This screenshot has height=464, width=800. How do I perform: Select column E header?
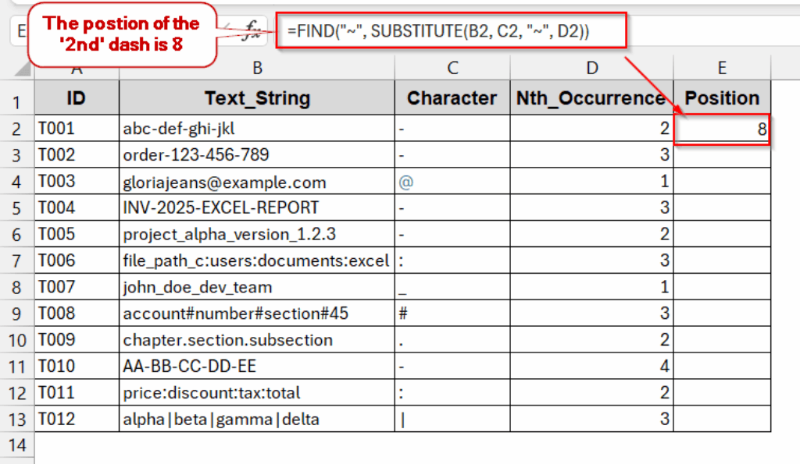pyautogui.click(x=722, y=69)
